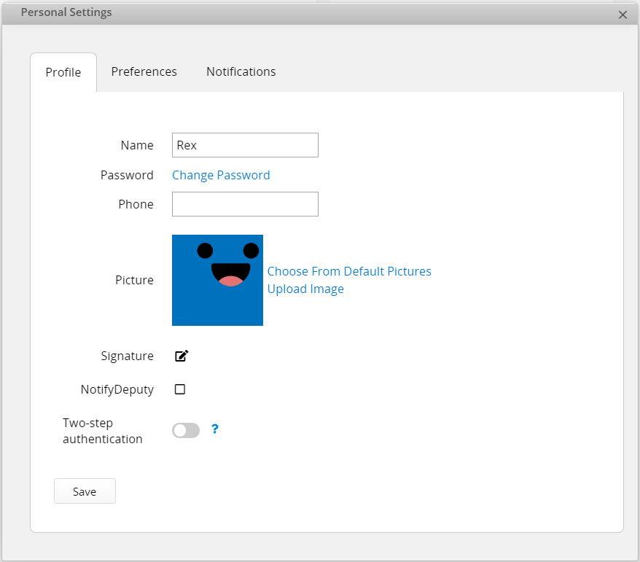Select the Profile tab
Screen dimensions: 640x562
tap(63, 72)
